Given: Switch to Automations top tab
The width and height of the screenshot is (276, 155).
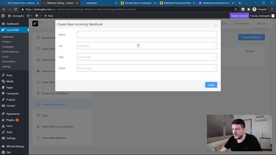Looking at the screenshot, I should tap(241, 24).
